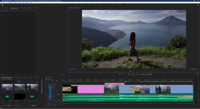Select the pier clip thumbnail in the Project bin
The width and height of the screenshot is (200, 109).
click(x=7, y=87)
